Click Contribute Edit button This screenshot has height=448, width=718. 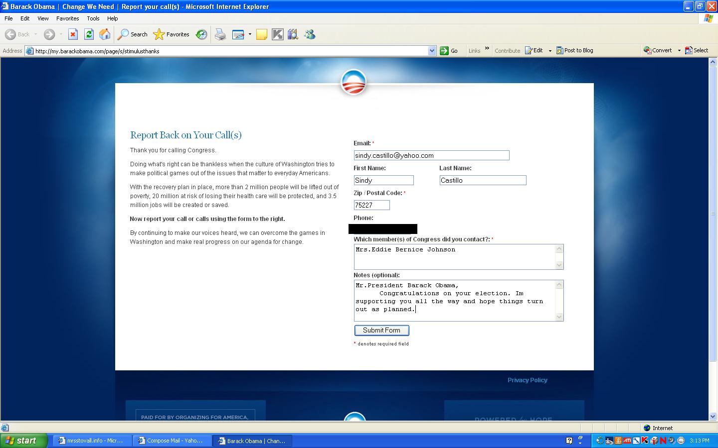click(x=534, y=50)
